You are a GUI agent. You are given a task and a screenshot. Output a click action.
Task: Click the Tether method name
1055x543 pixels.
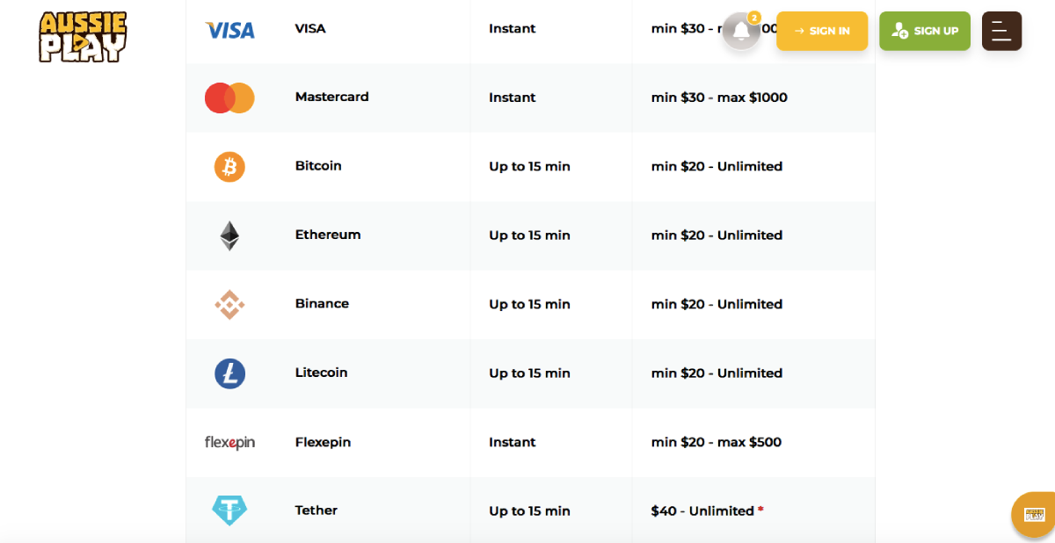tap(316, 510)
